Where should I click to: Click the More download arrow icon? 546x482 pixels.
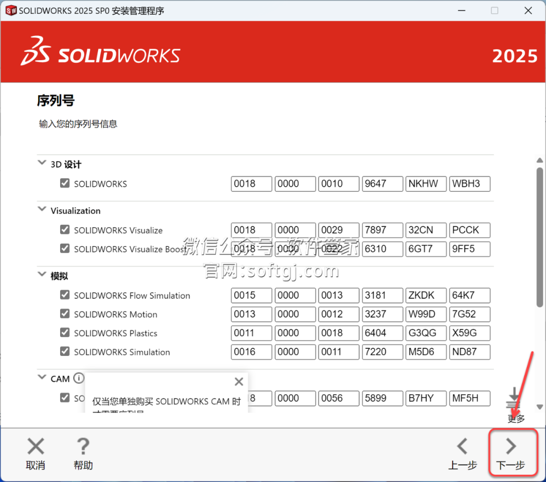(514, 397)
